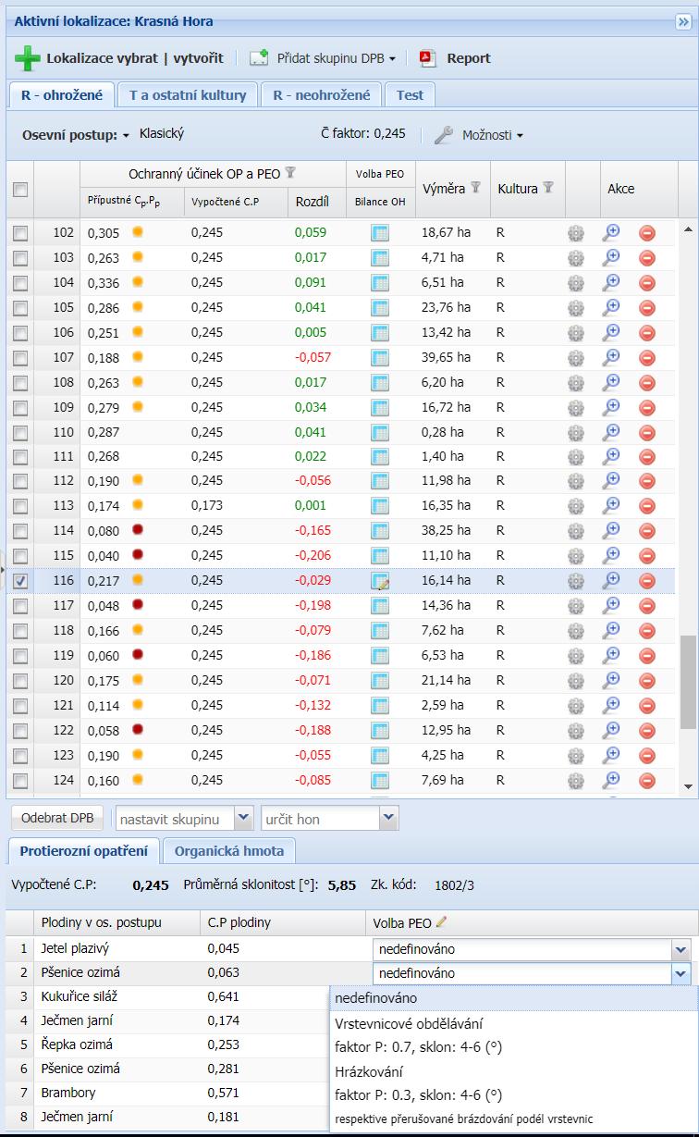The height and width of the screenshot is (1137, 699).
Task: Open Organická hmota tab
Action: 228,851
